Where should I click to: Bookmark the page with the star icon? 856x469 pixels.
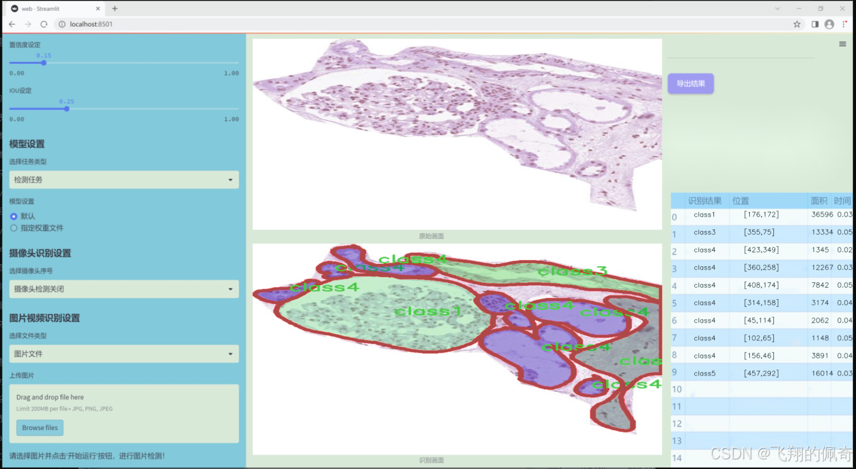click(797, 24)
